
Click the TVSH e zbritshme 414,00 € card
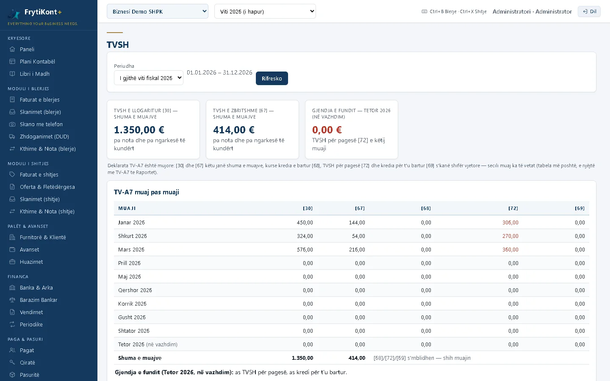pos(252,130)
